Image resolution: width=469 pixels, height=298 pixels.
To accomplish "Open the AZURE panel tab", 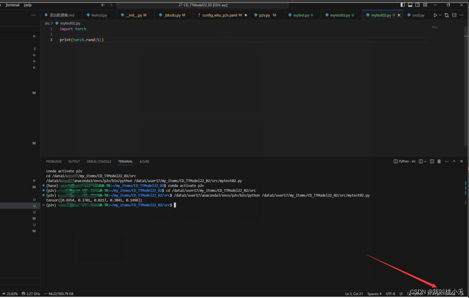I will (144, 162).
